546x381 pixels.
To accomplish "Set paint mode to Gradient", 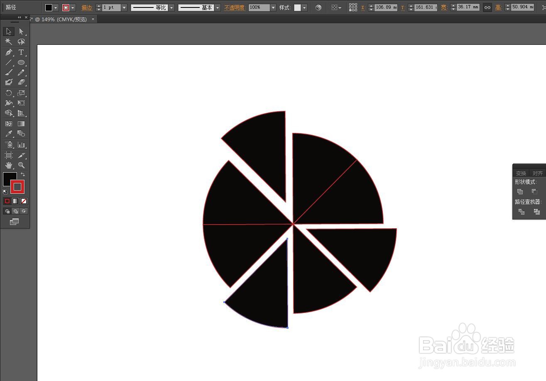I will pyautogui.click(x=15, y=201).
